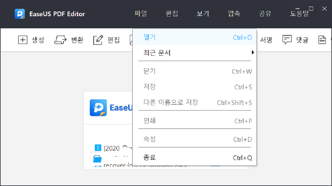Image resolution: width=332 pixels, height=186 pixels.
Task: Click the 댓글 (Comment) speech bubble icon
Action: point(287,40)
